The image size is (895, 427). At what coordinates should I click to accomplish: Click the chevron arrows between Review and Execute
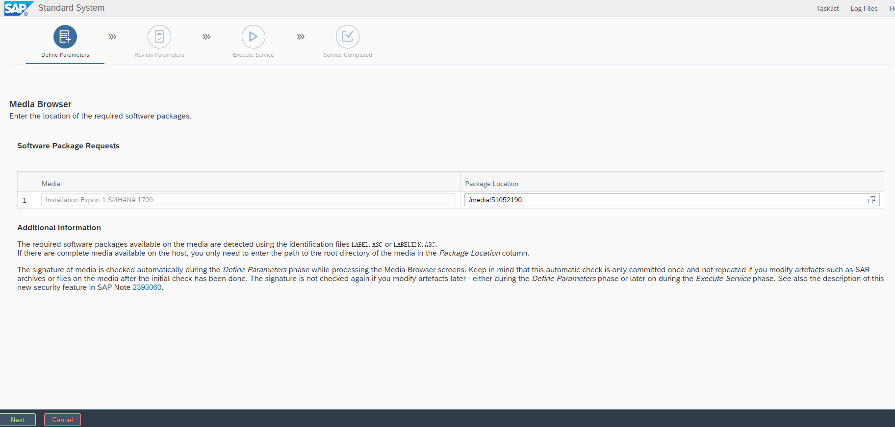coord(206,37)
